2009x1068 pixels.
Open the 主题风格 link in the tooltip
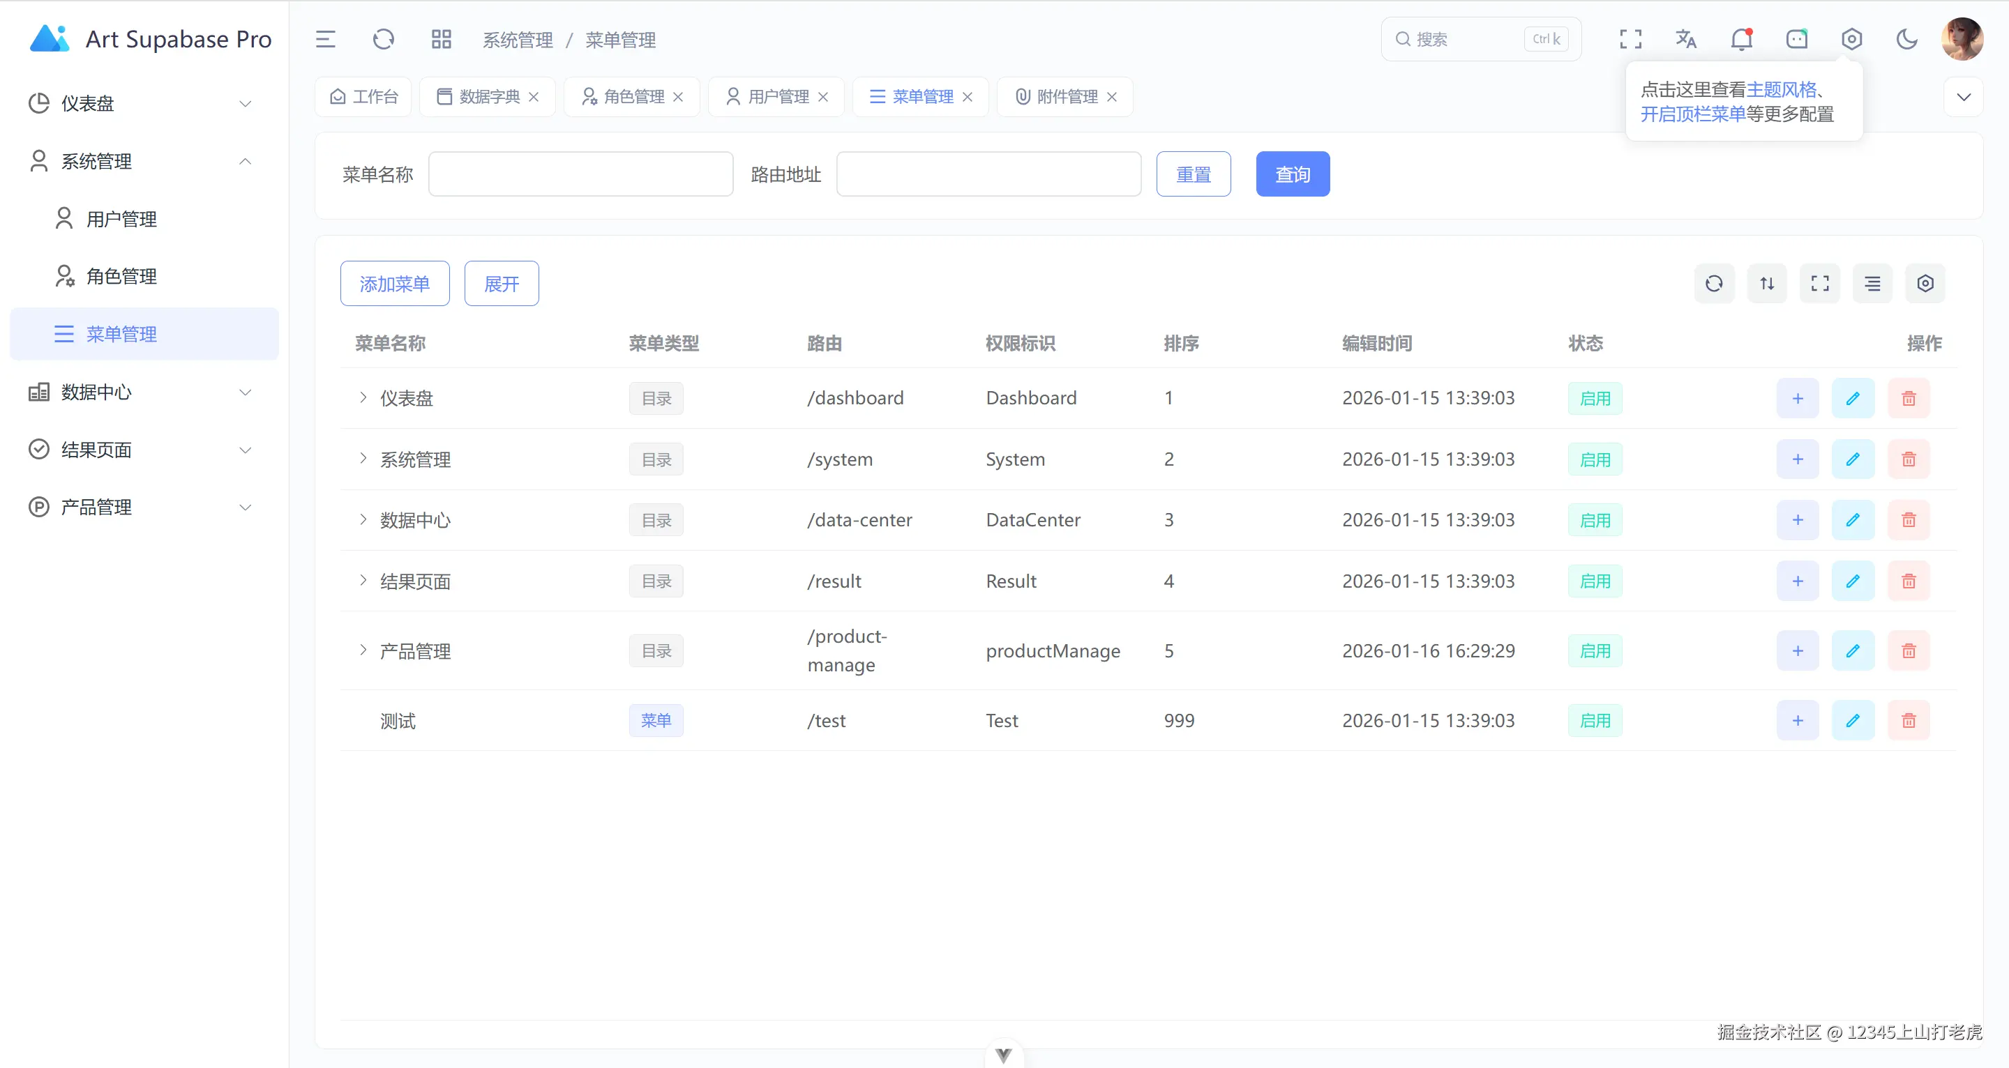coord(1783,90)
